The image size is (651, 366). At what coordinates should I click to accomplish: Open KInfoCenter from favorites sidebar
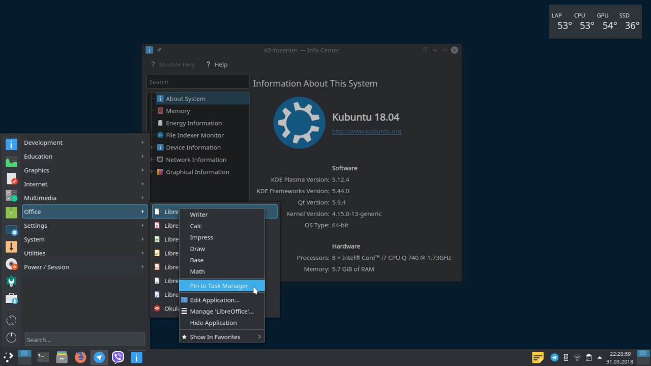click(x=11, y=144)
